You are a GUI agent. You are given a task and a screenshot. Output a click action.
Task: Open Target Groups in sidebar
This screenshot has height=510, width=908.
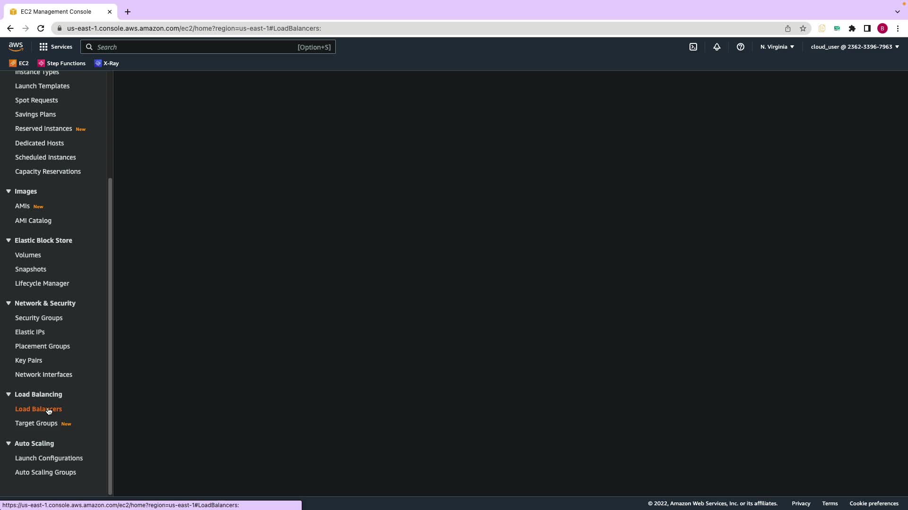(36, 423)
